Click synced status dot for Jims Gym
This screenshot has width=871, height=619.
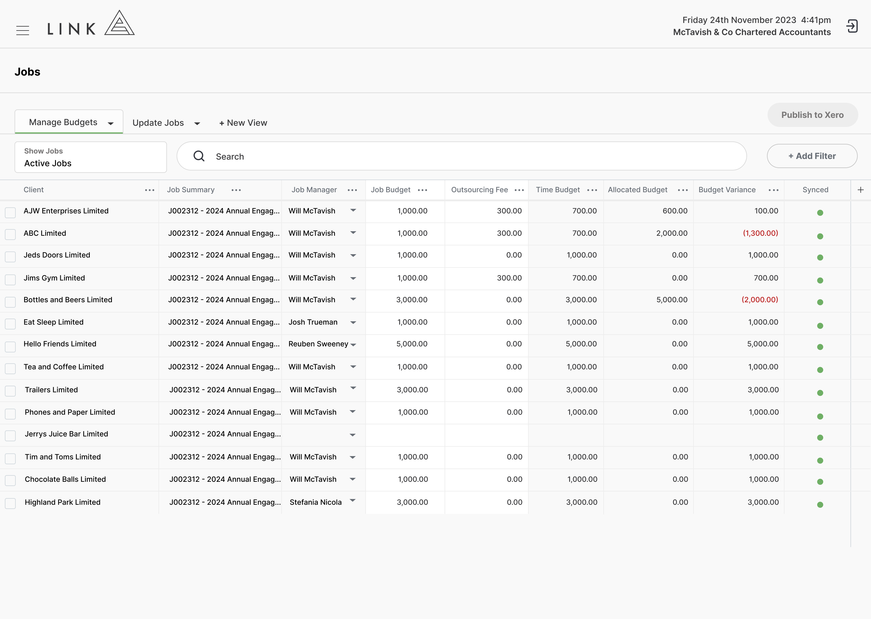(x=820, y=280)
